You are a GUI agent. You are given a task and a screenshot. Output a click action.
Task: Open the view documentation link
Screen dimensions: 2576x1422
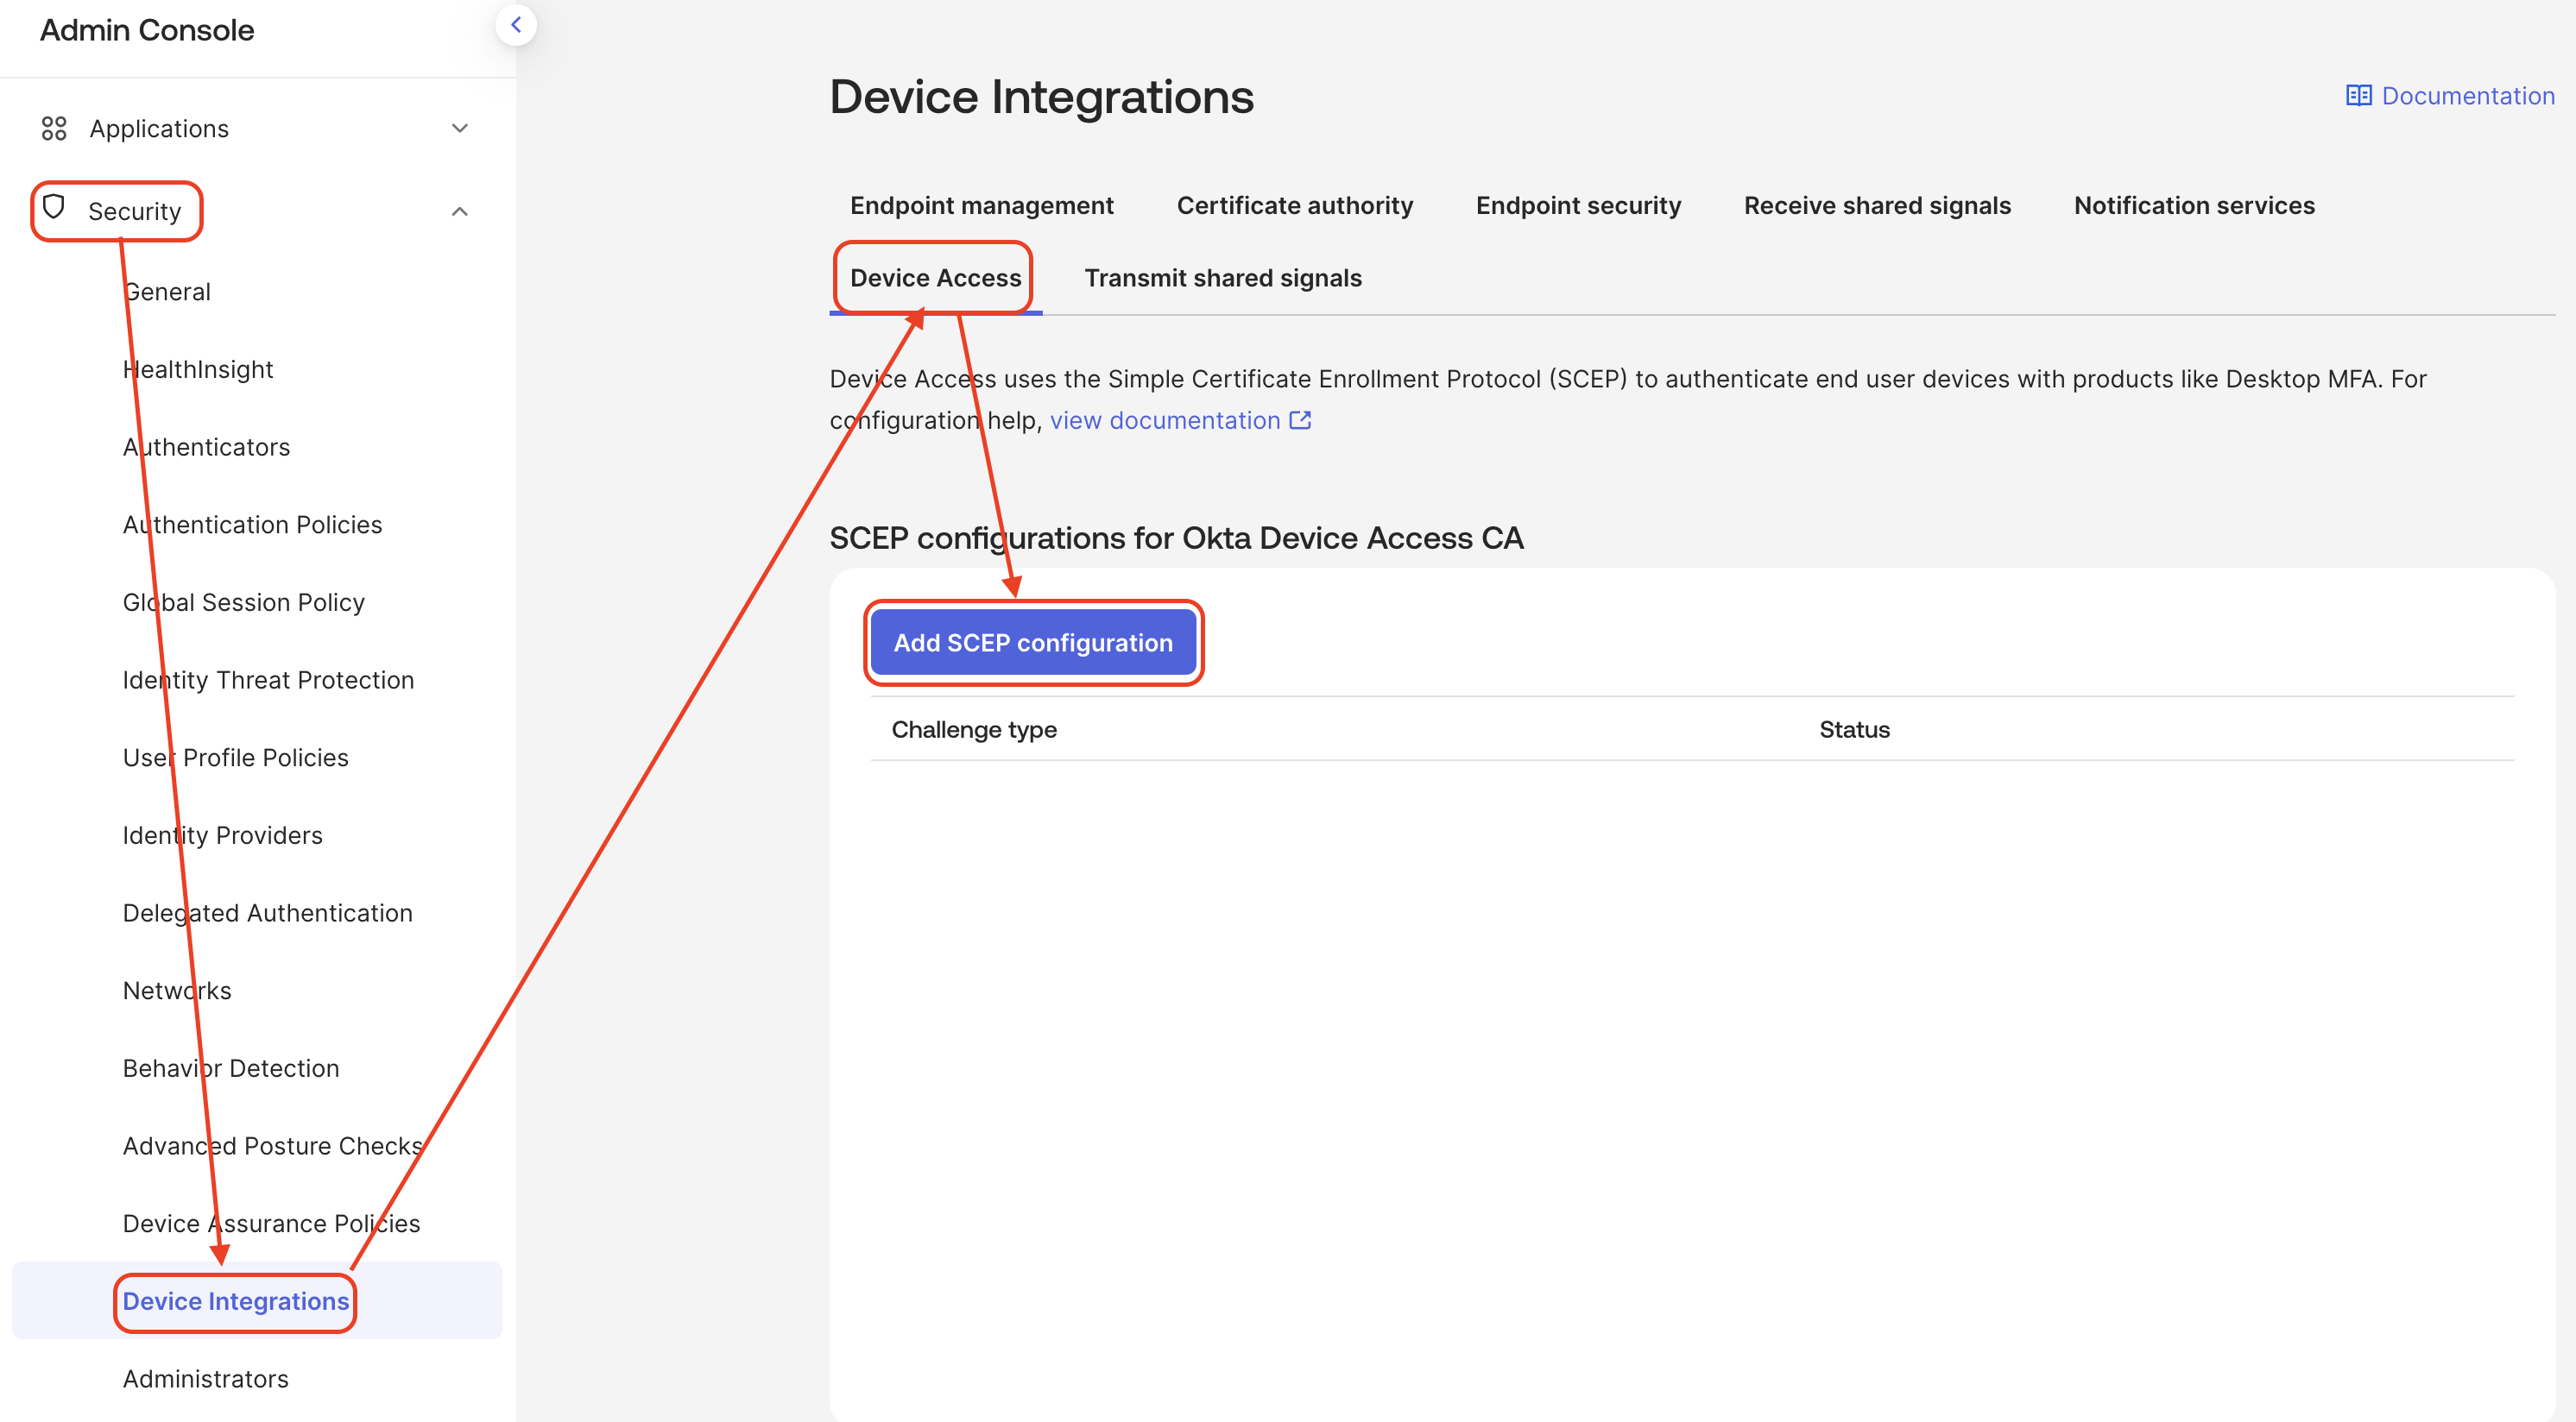pos(1164,421)
